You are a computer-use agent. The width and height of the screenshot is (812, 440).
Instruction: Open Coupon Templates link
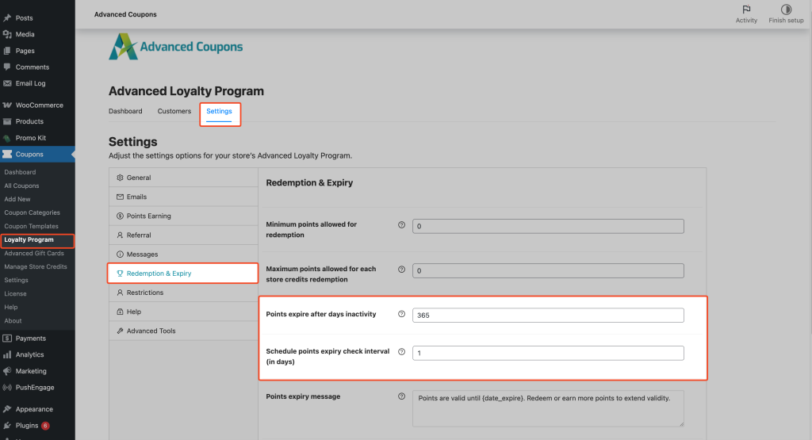[32, 226]
